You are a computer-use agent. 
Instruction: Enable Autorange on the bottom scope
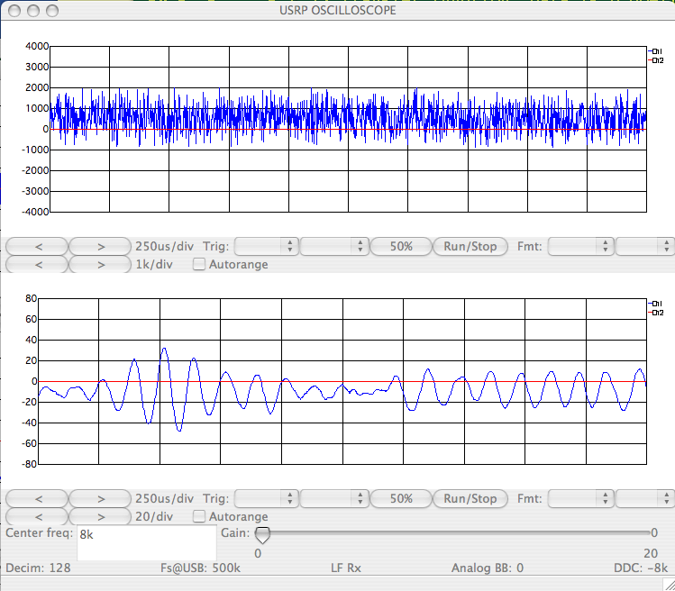point(200,517)
